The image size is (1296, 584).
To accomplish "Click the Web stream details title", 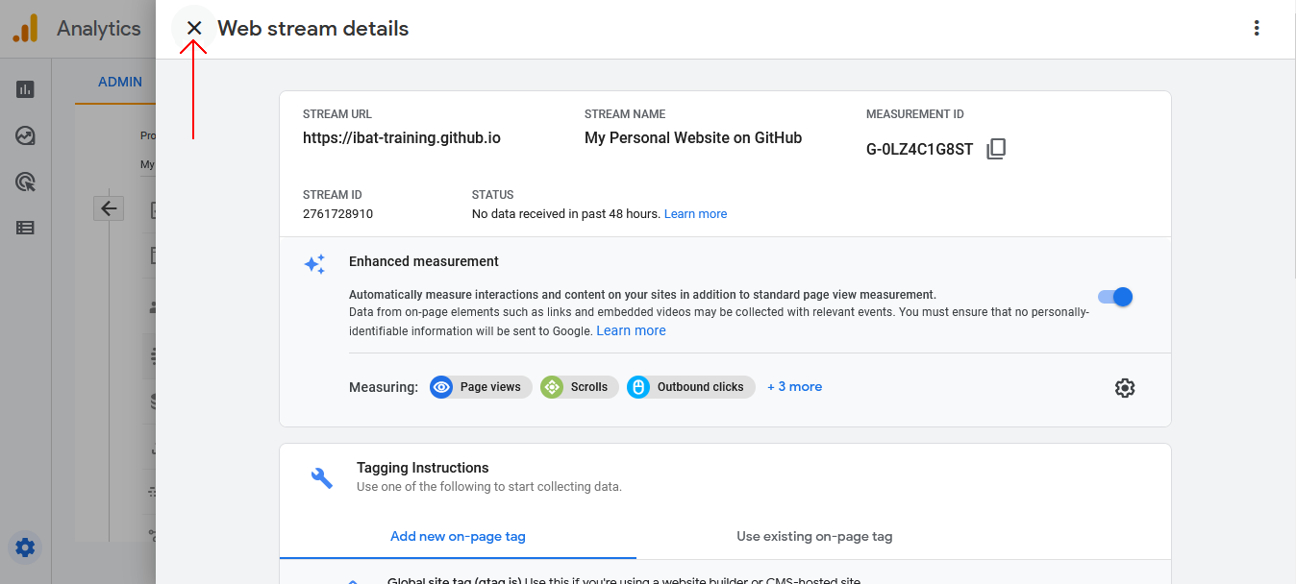I will coord(313,29).
